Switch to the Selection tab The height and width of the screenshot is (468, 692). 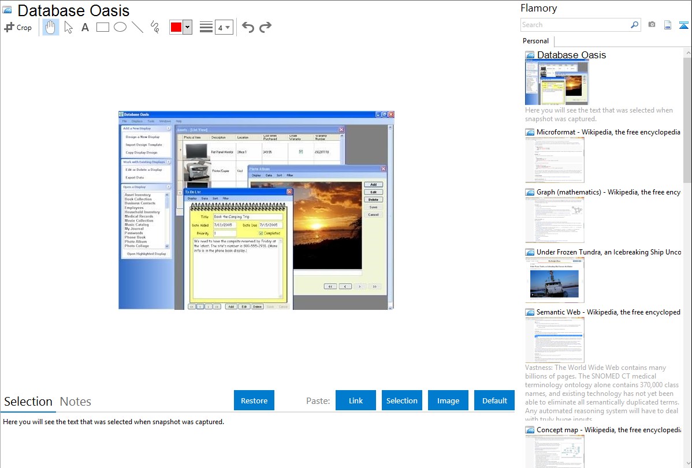pyautogui.click(x=28, y=402)
